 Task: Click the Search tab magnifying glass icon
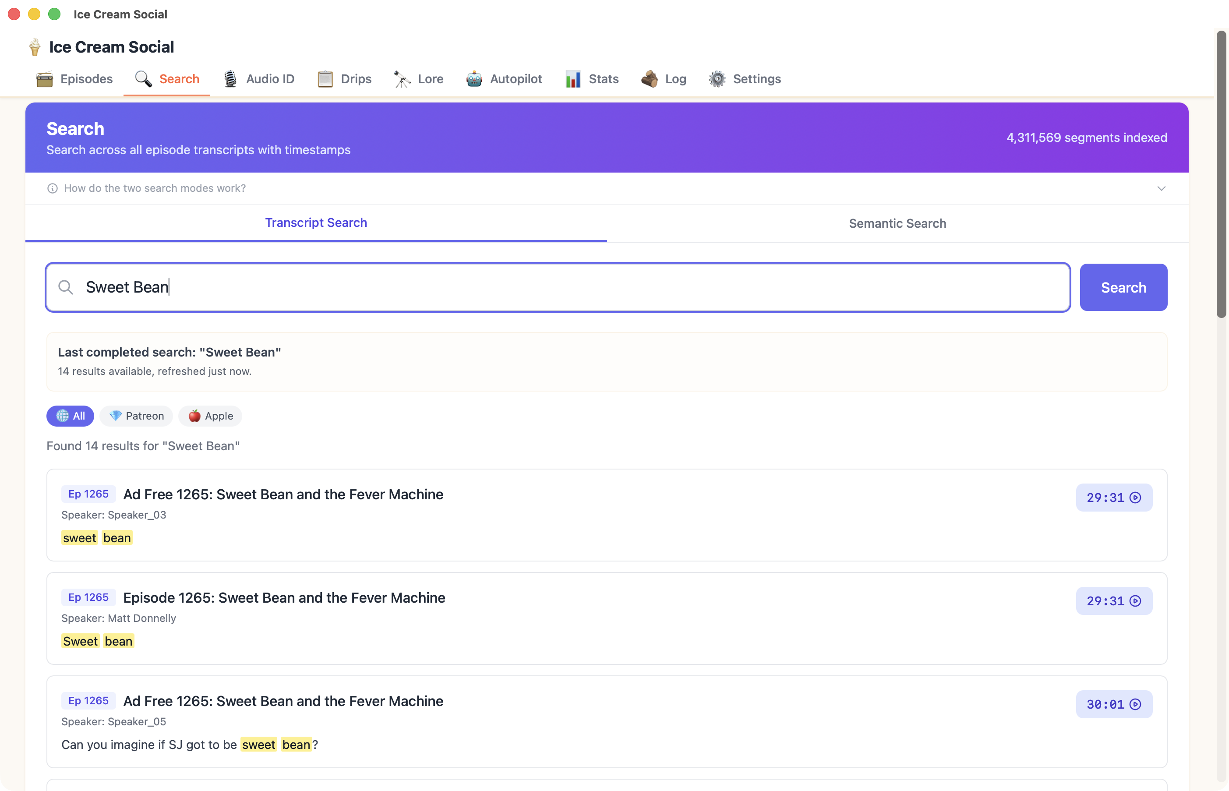pos(143,79)
